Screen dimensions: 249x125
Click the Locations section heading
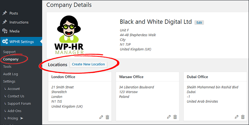(x=58, y=65)
